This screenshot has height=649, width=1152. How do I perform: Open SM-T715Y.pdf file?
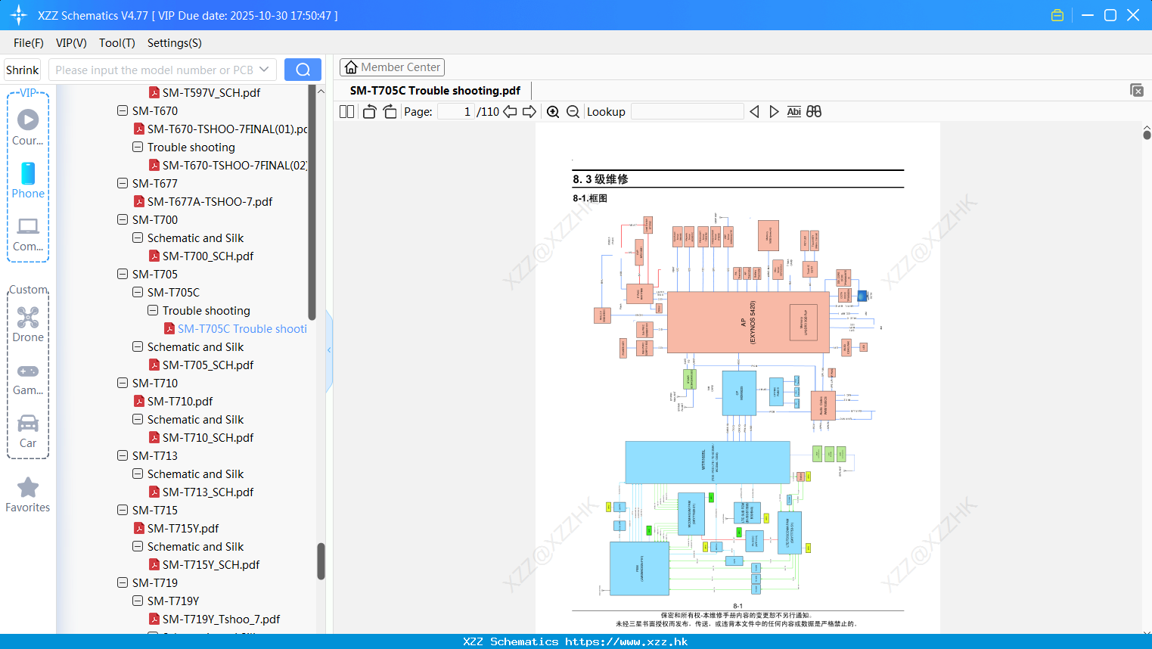pos(183,528)
